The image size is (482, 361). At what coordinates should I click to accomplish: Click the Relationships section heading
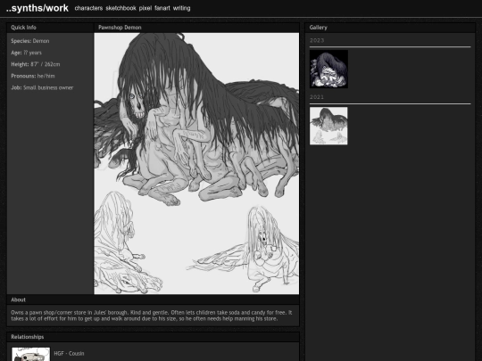click(28, 337)
